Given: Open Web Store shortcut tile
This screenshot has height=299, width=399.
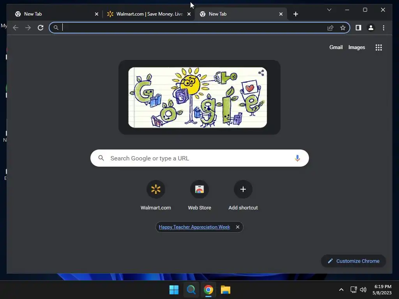Looking at the screenshot, I should [199, 195].
